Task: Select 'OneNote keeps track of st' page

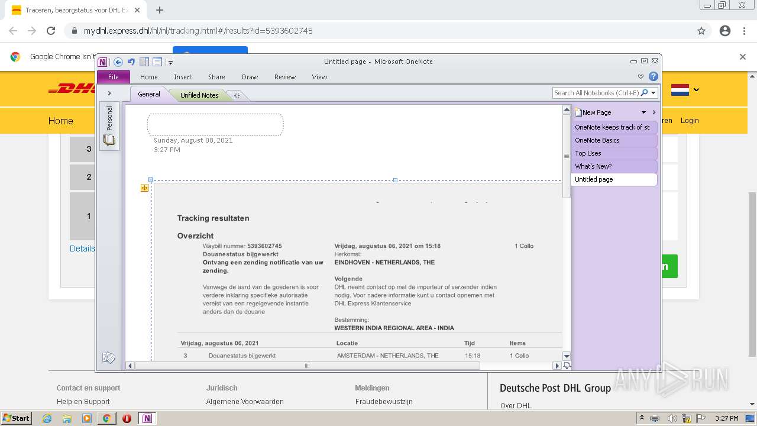Action: point(614,127)
